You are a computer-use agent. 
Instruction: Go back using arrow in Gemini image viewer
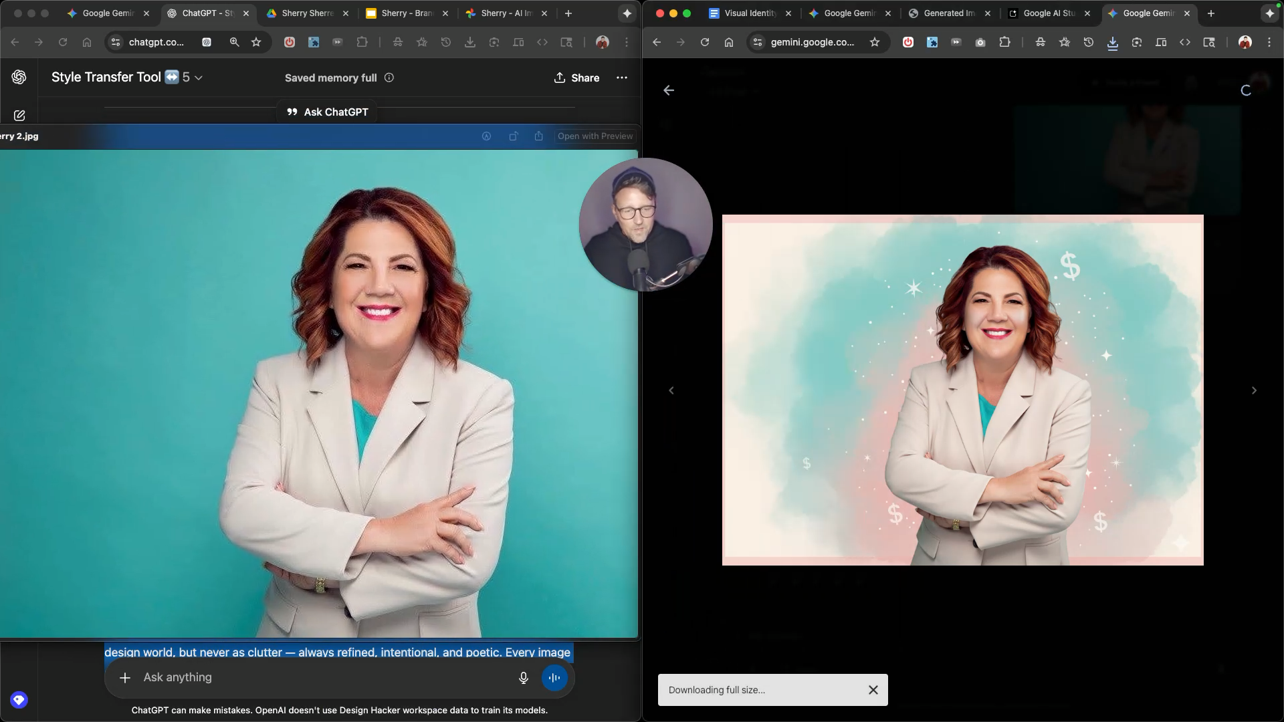(x=669, y=90)
